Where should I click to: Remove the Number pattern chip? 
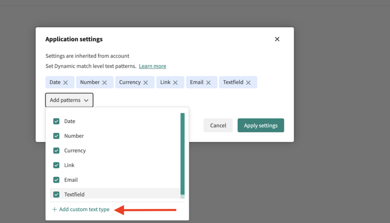pos(105,82)
